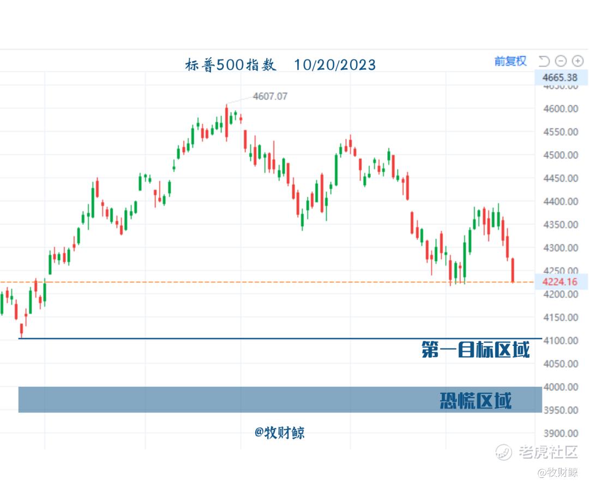Screen dimensions: 589x486
Task: Click the 10/20/2023 date text
Action: click(335, 65)
